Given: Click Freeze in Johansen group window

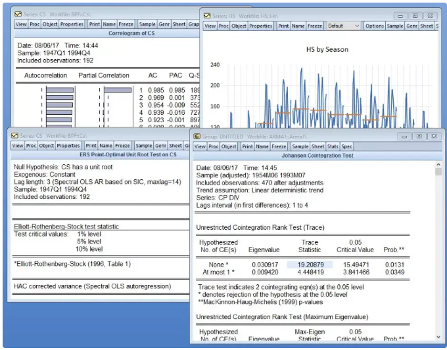Looking at the screenshot, I should pos(279,146).
